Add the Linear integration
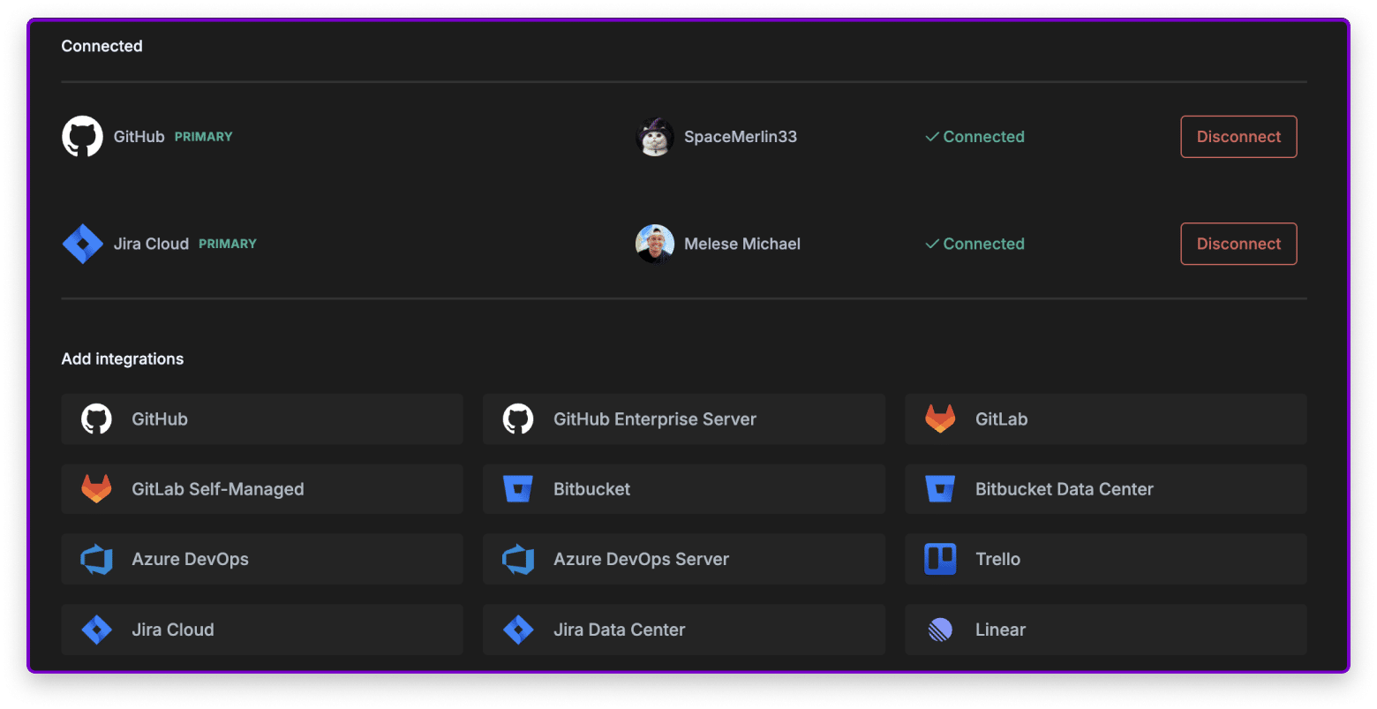 [1106, 630]
